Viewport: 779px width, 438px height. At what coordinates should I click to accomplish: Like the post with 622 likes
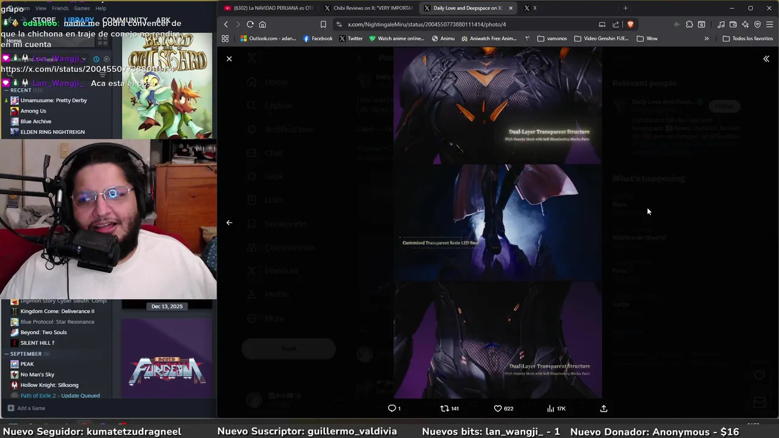[503, 409]
